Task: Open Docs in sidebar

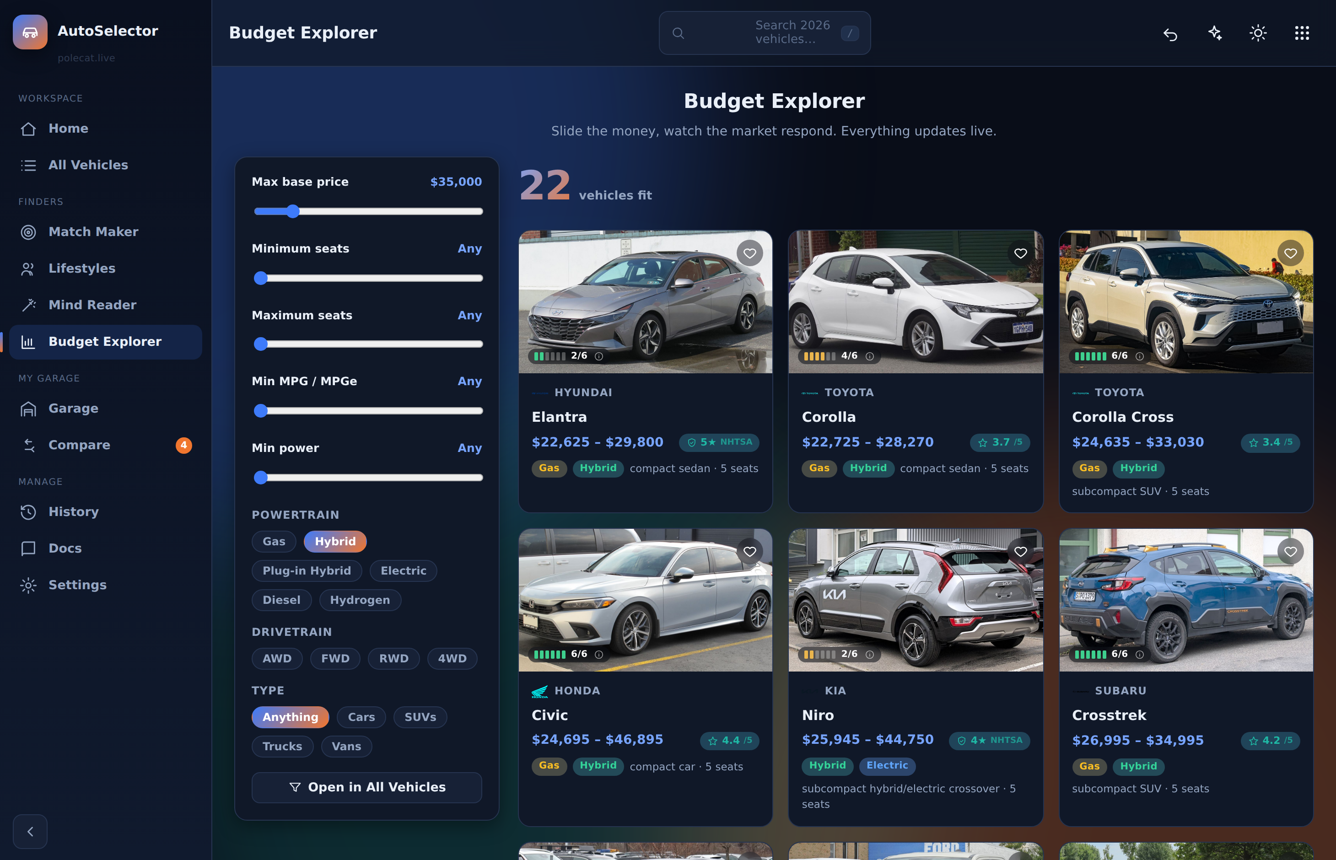Action: 106,549
